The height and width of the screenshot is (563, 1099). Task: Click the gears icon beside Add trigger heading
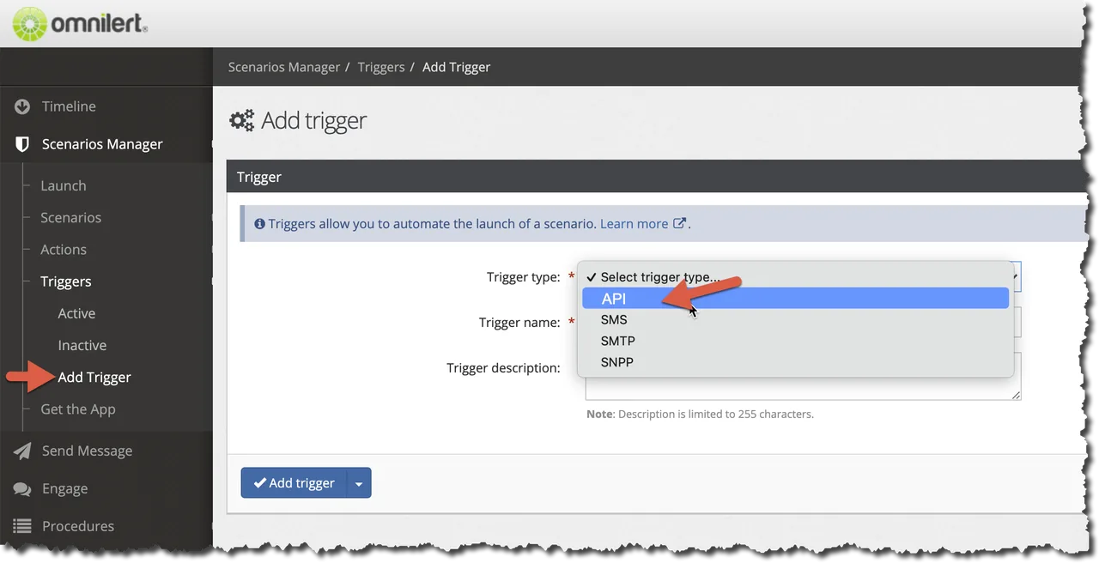242,120
